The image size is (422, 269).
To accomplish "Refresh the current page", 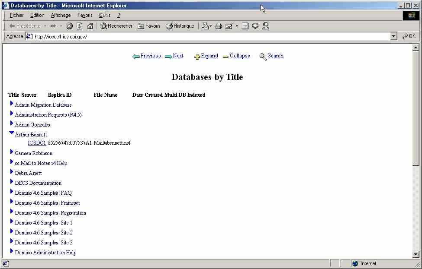I will (79, 26).
